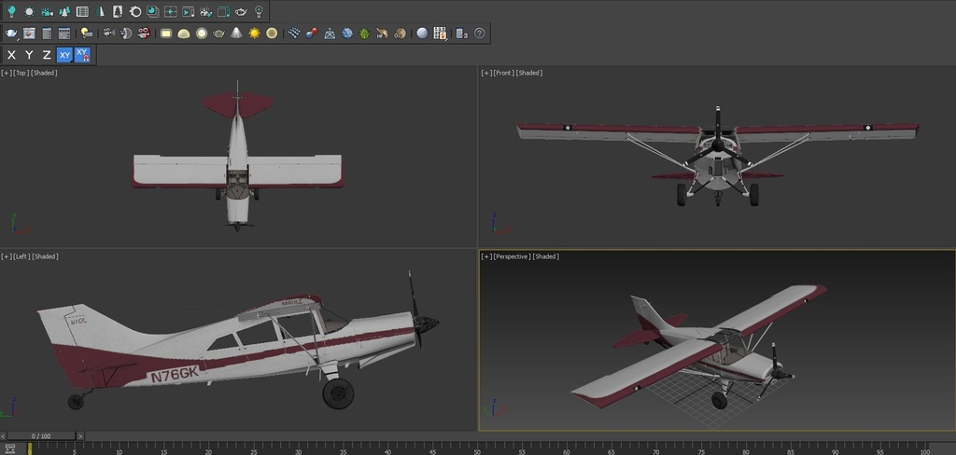This screenshot has width=956, height=455.
Task: Open the Front view label menu
Action: click(503, 73)
